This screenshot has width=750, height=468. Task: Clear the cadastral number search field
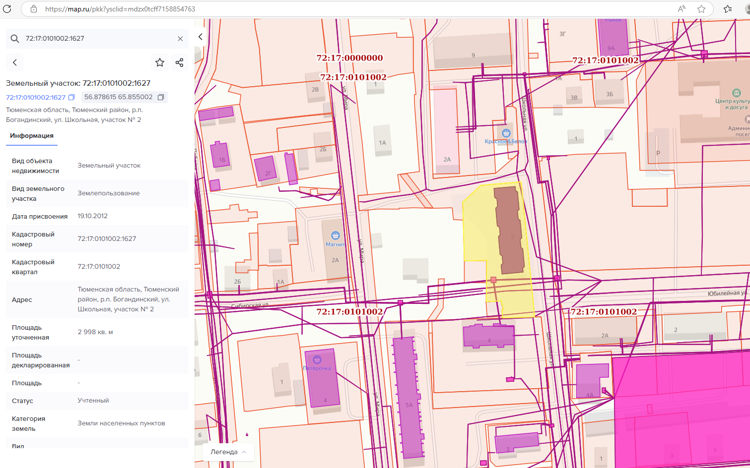[x=180, y=39]
